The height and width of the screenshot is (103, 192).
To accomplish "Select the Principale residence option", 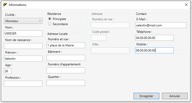I will pos(50,19).
